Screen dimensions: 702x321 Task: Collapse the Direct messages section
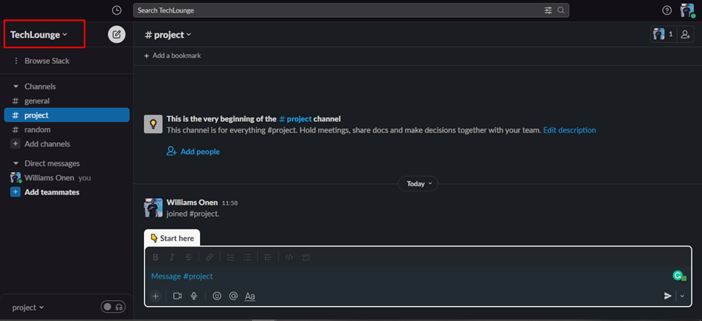point(16,163)
